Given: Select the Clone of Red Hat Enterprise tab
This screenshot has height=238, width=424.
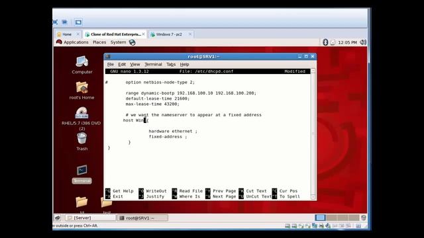Looking at the screenshot, I should (116, 34).
